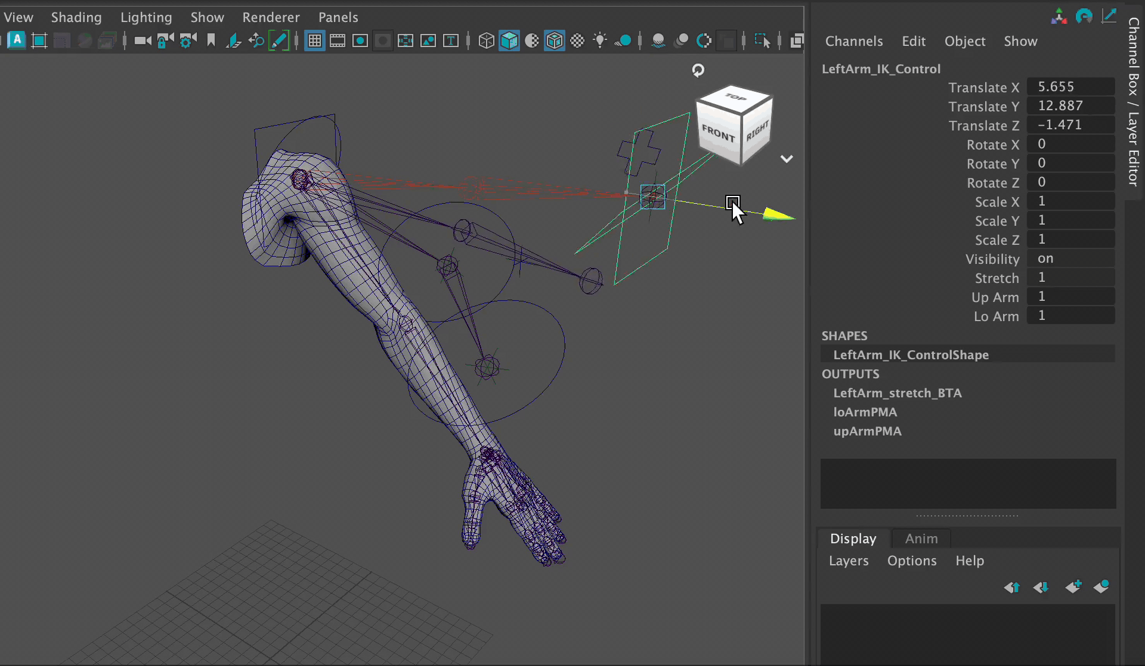Toggle the Textured checkerboard icon
Image resolution: width=1145 pixels, height=666 pixels.
pyautogui.click(x=577, y=41)
